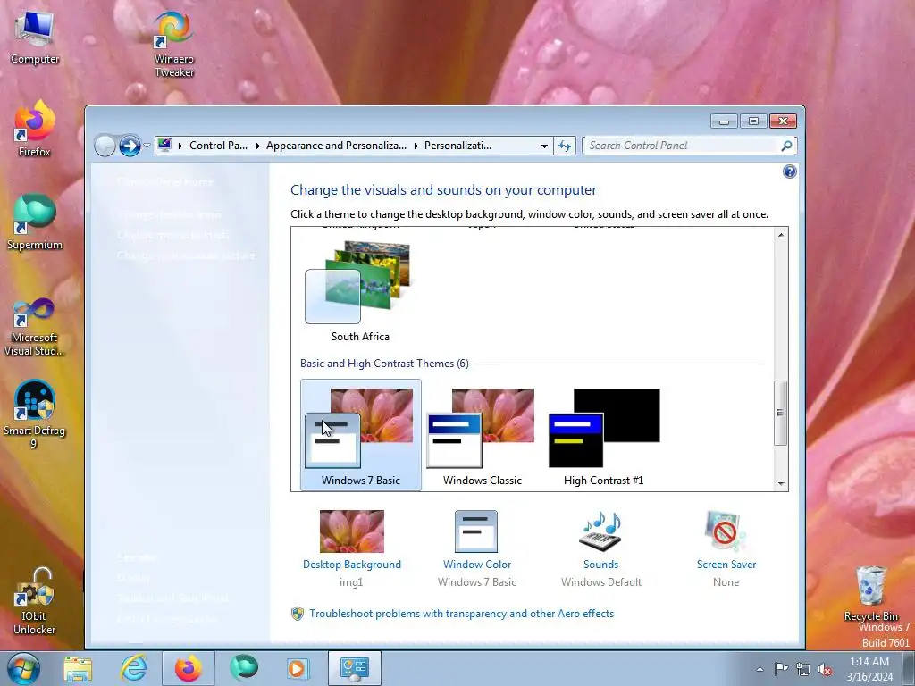Open Window Color settings
This screenshot has height=686, width=915.
coord(477,565)
